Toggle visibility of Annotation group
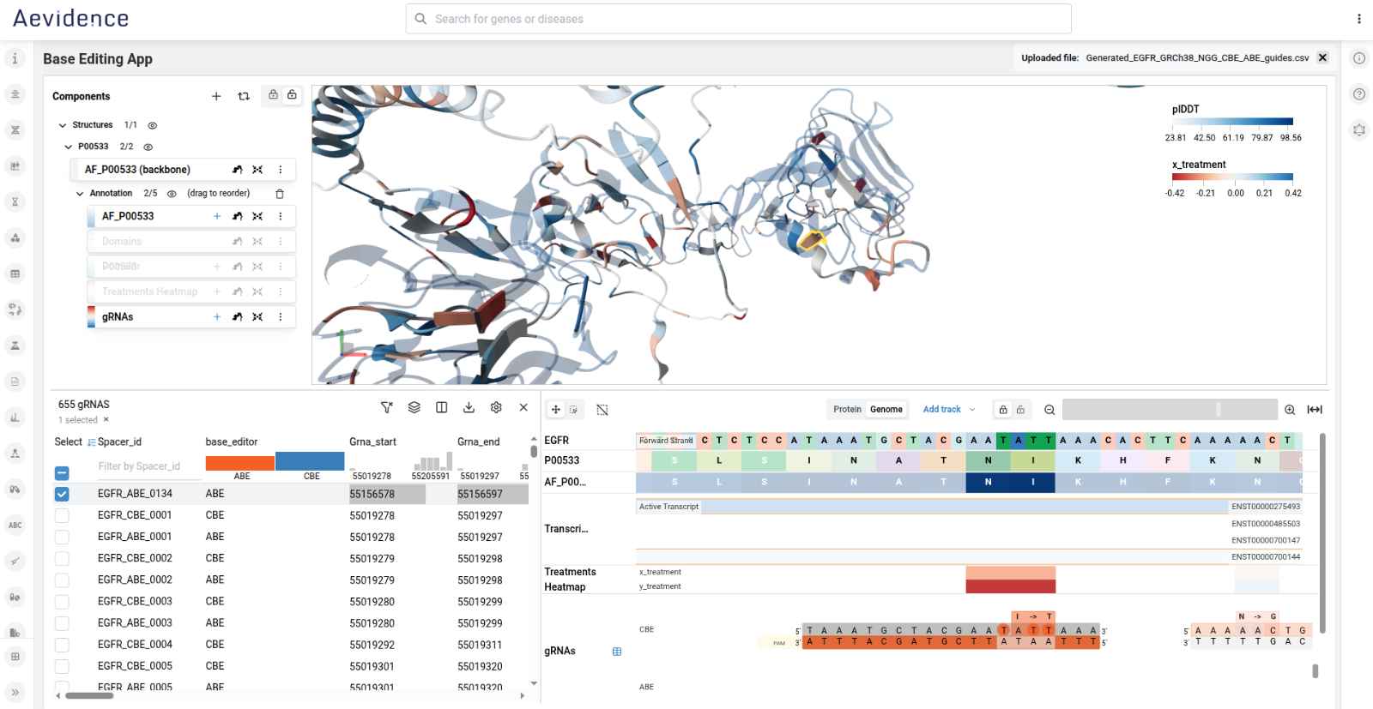1373x709 pixels. click(172, 194)
